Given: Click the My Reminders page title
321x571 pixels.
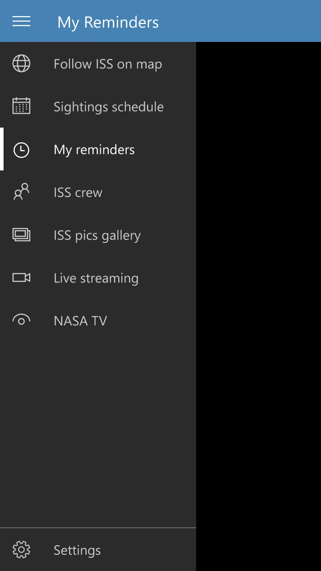Looking at the screenshot, I should coord(108,22).
